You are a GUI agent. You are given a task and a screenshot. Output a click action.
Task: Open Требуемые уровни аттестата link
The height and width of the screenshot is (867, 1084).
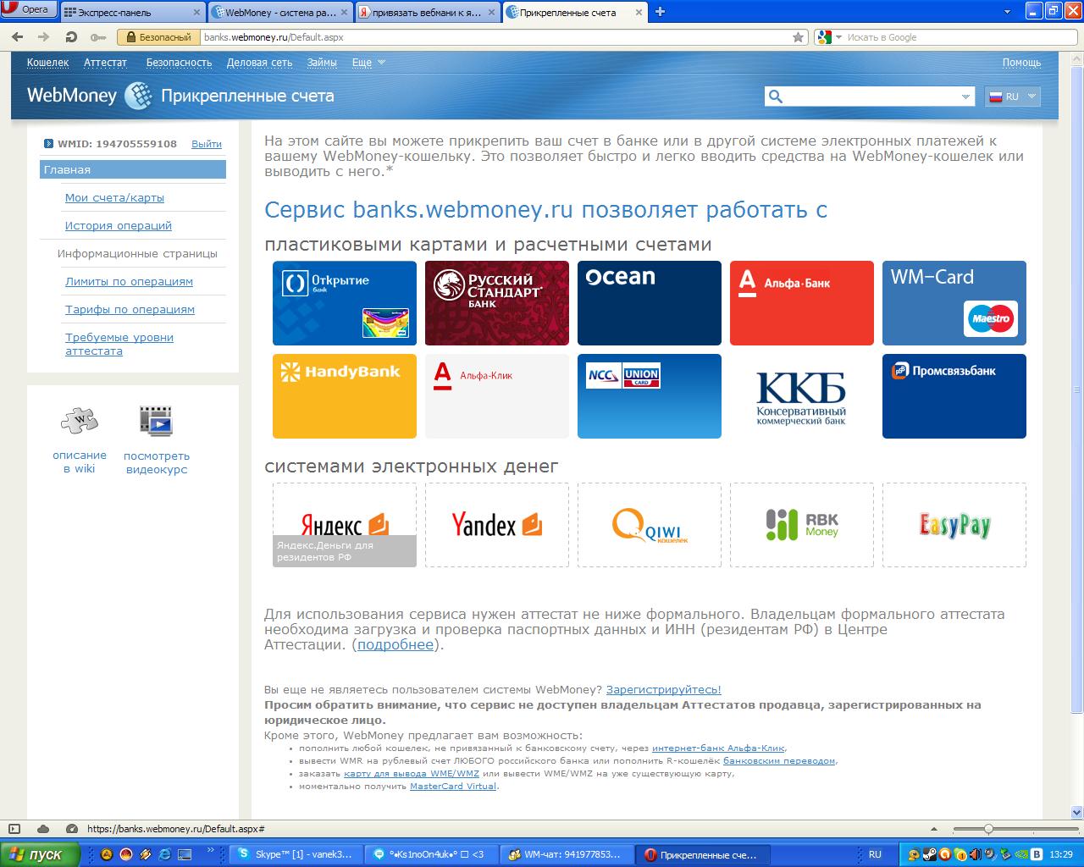click(x=119, y=344)
